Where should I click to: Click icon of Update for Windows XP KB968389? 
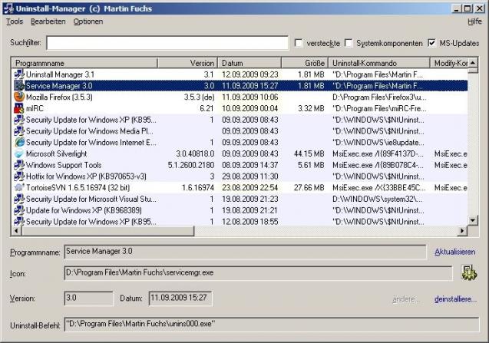click(x=18, y=210)
